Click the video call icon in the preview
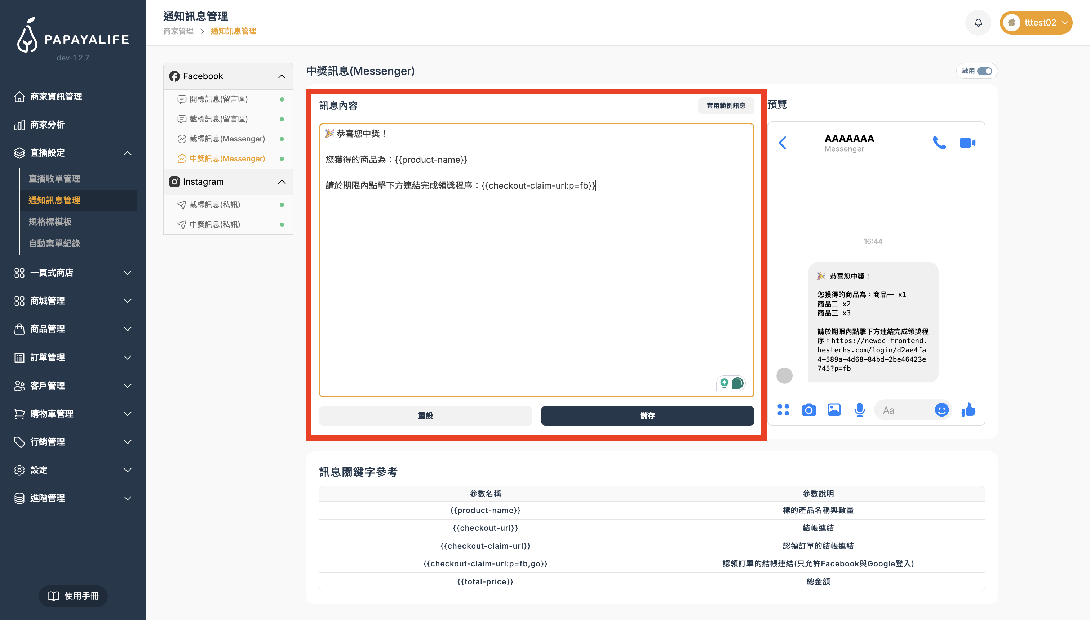1090x620 pixels. click(x=967, y=143)
